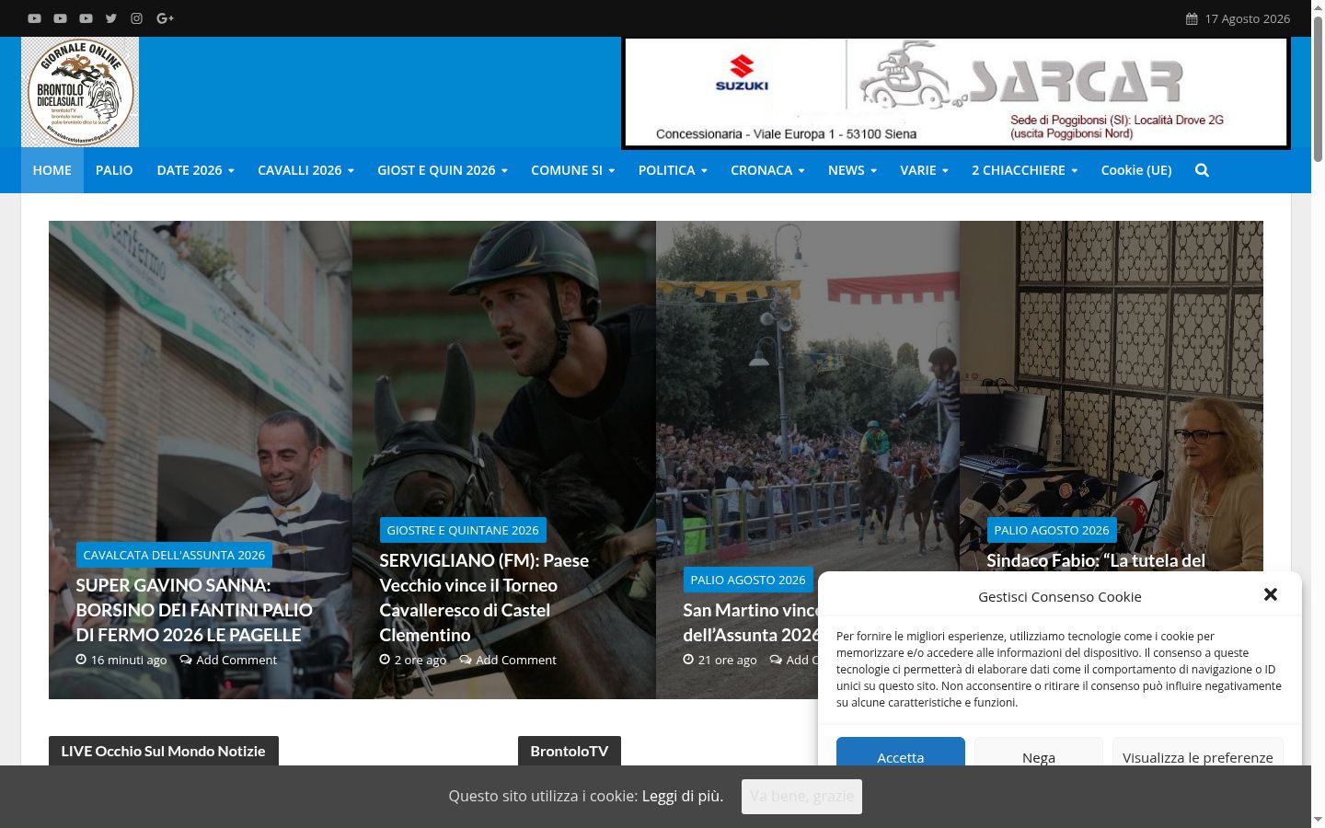Expand the 2 CHIACCHIERE dropdown menu
Screen dimensions: 1325x828
[x=1024, y=170]
